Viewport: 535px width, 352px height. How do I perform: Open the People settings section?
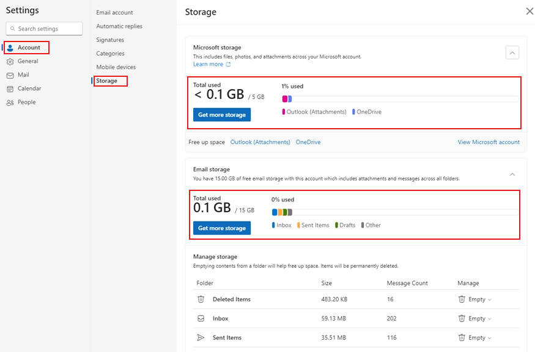21,102
